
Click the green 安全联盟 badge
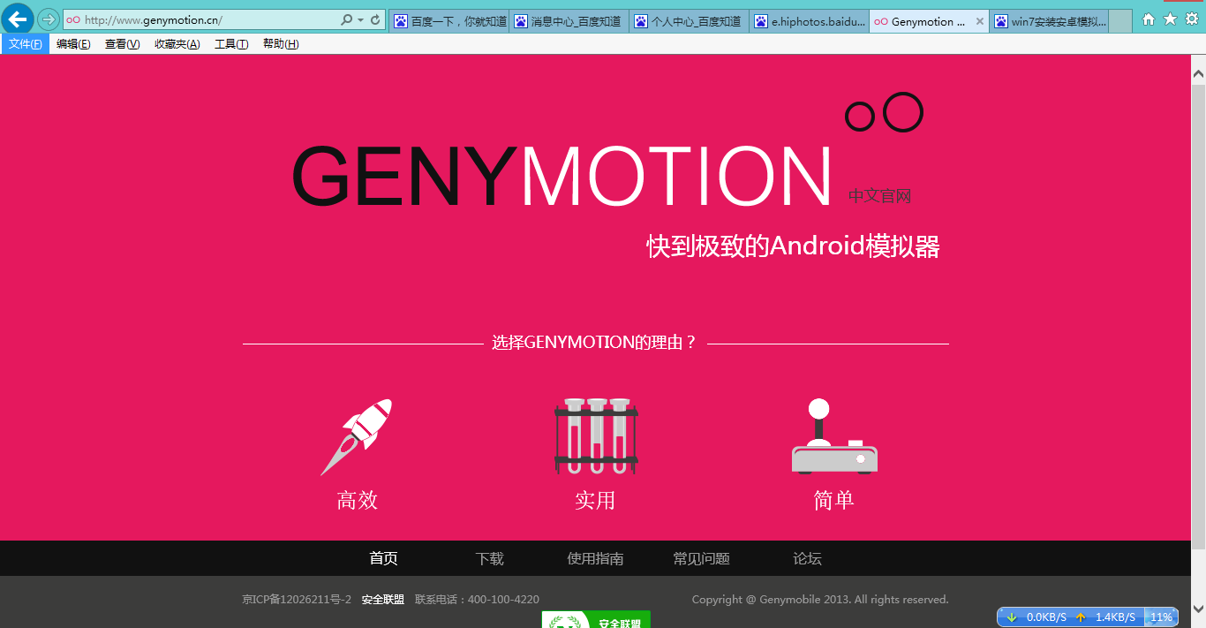point(596,619)
